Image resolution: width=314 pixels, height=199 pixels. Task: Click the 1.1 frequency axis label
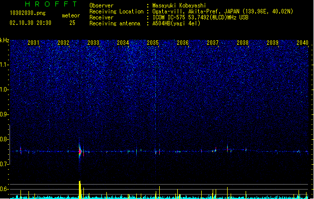(x=4, y=65)
